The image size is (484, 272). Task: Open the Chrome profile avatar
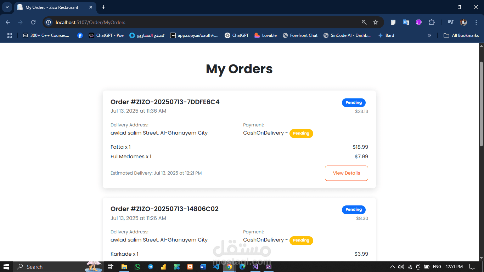tap(463, 22)
